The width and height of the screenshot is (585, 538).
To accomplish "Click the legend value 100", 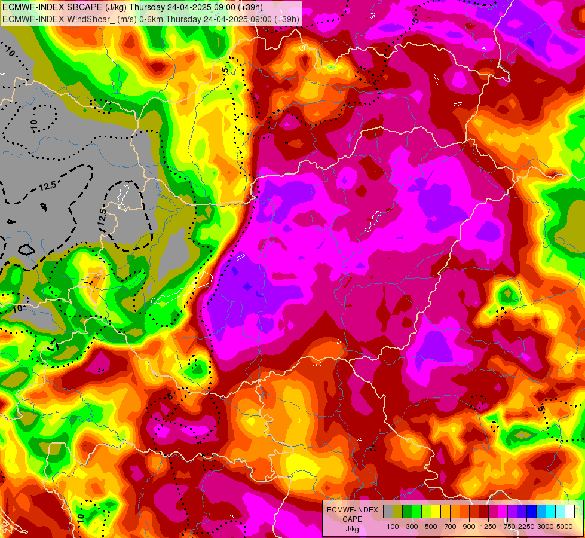I will pyautogui.click(x=393, y=527).
